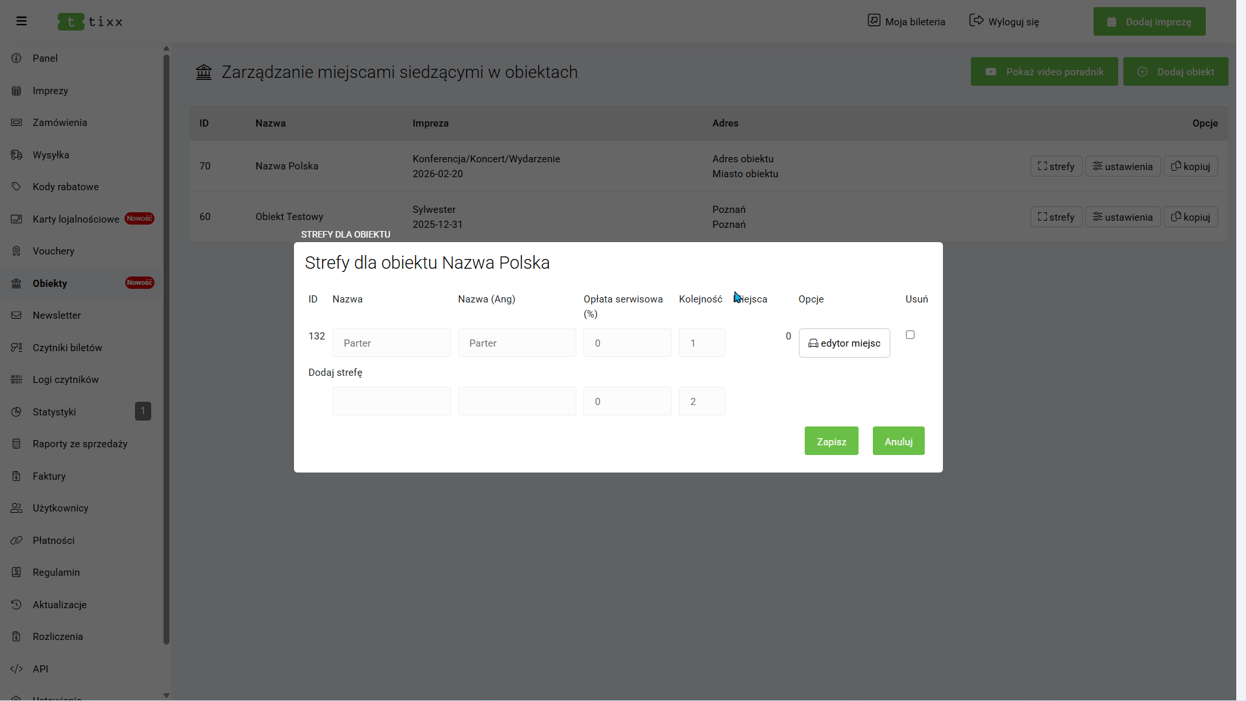Image resolution: width=1246 pixels, height=701 pixels.
Task: Click the Kolejność field showing 2
Action: [x=702, y=402]
